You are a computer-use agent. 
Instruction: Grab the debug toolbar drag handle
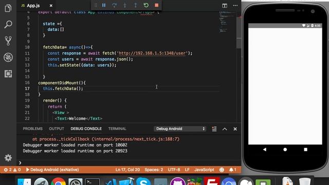(96, 5)
